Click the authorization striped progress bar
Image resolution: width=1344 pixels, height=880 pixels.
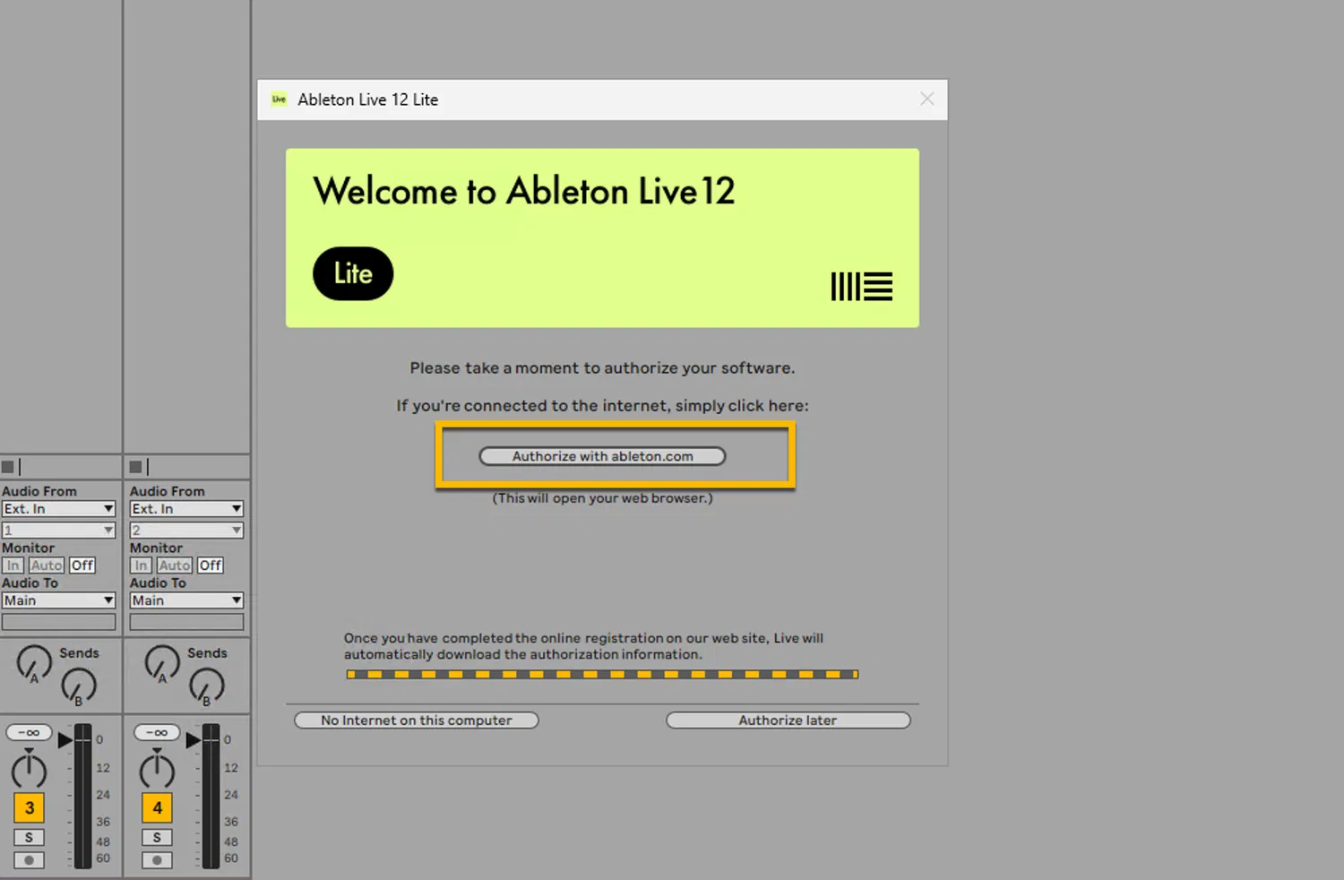coord(602,674)
